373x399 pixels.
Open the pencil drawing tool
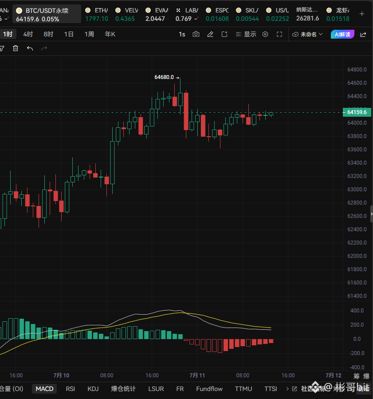click(210, 34)
